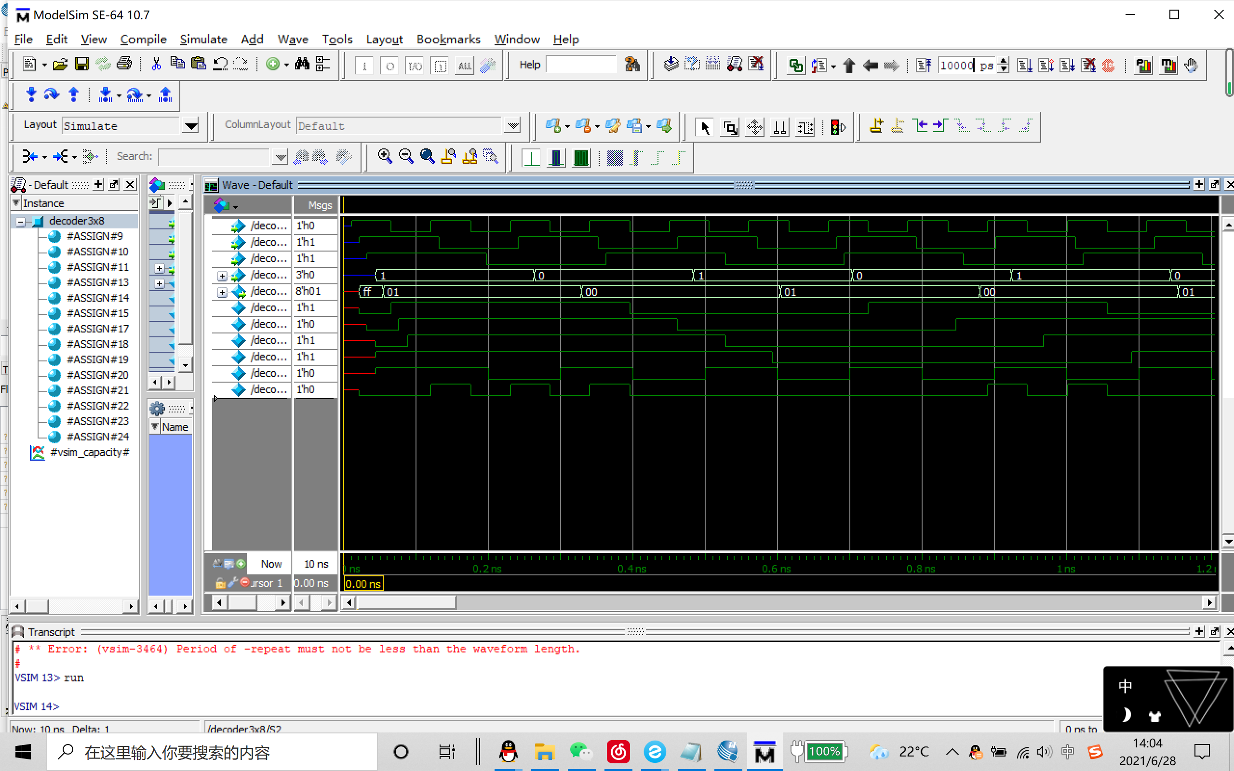The height and width of the screenshot is (771, 1234).
Task: Toggle the Zoom Mode tool button
Action: [730, 127]
